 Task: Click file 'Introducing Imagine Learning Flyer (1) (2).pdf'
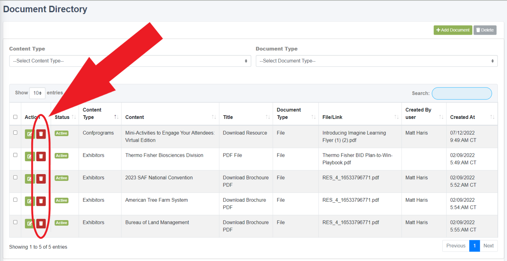point(354,137)
